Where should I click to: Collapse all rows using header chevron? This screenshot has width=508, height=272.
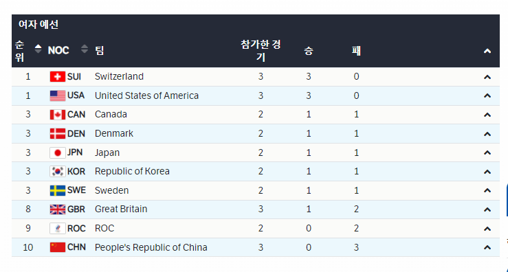point(487,51)
